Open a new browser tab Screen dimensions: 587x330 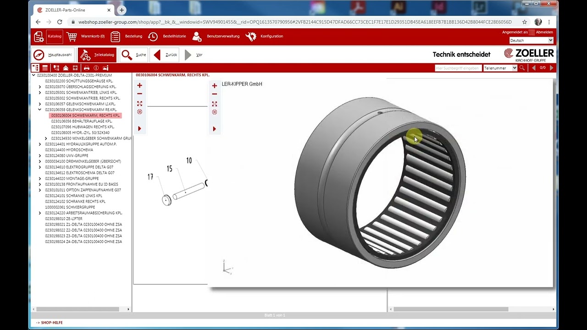(x=122, y=10)
